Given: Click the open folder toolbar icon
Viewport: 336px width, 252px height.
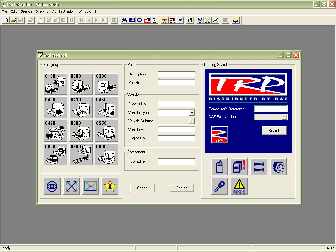Looking at the screenshot, I should tap(13, 20).
